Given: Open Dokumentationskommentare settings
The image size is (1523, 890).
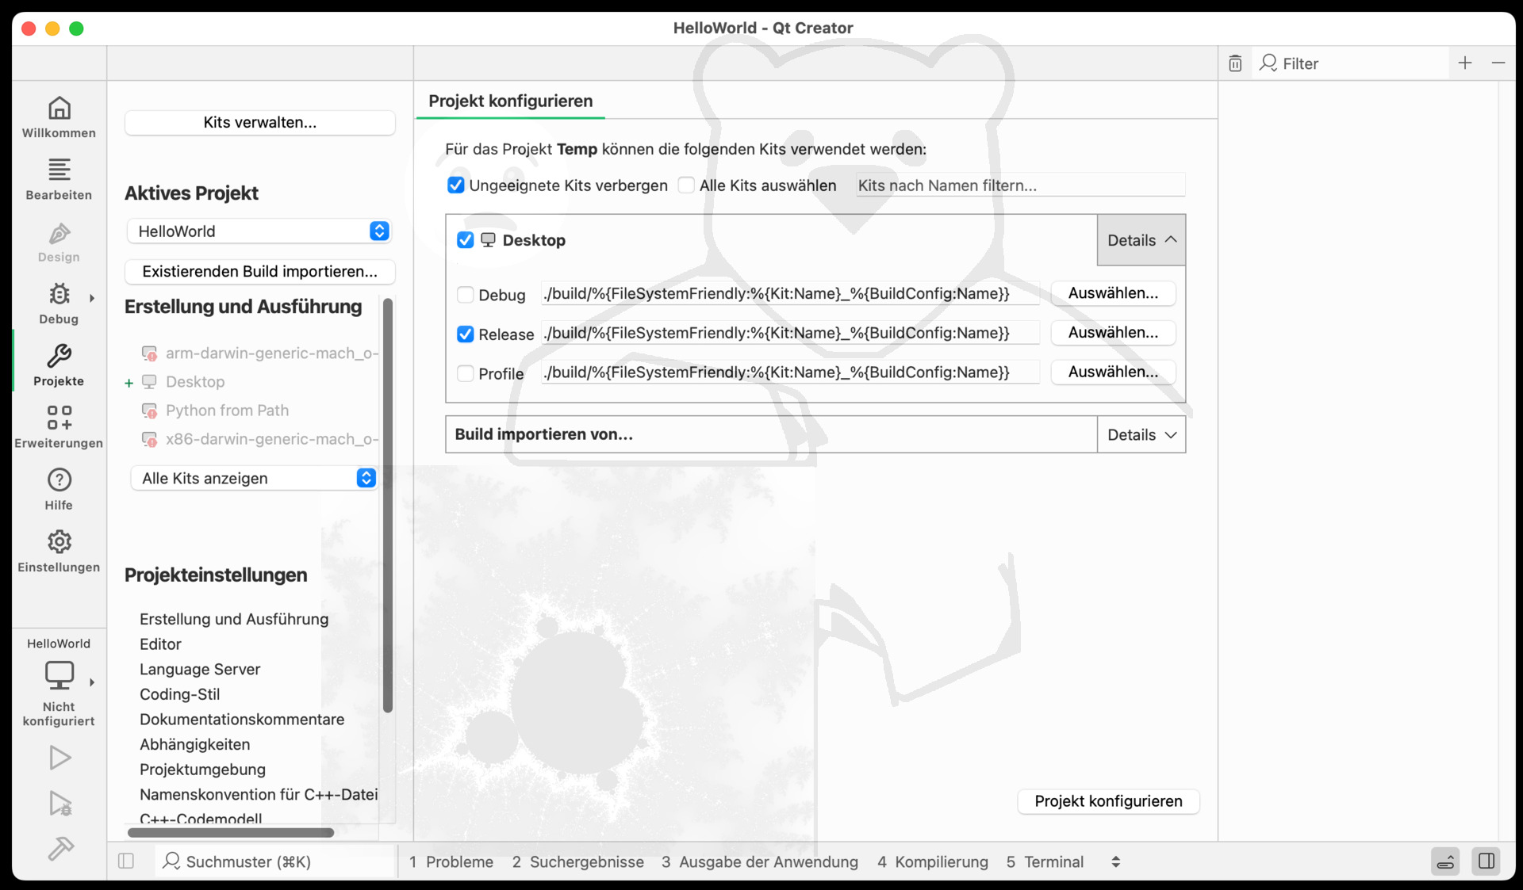Looking at the screenshot, I should click(242, 720).
